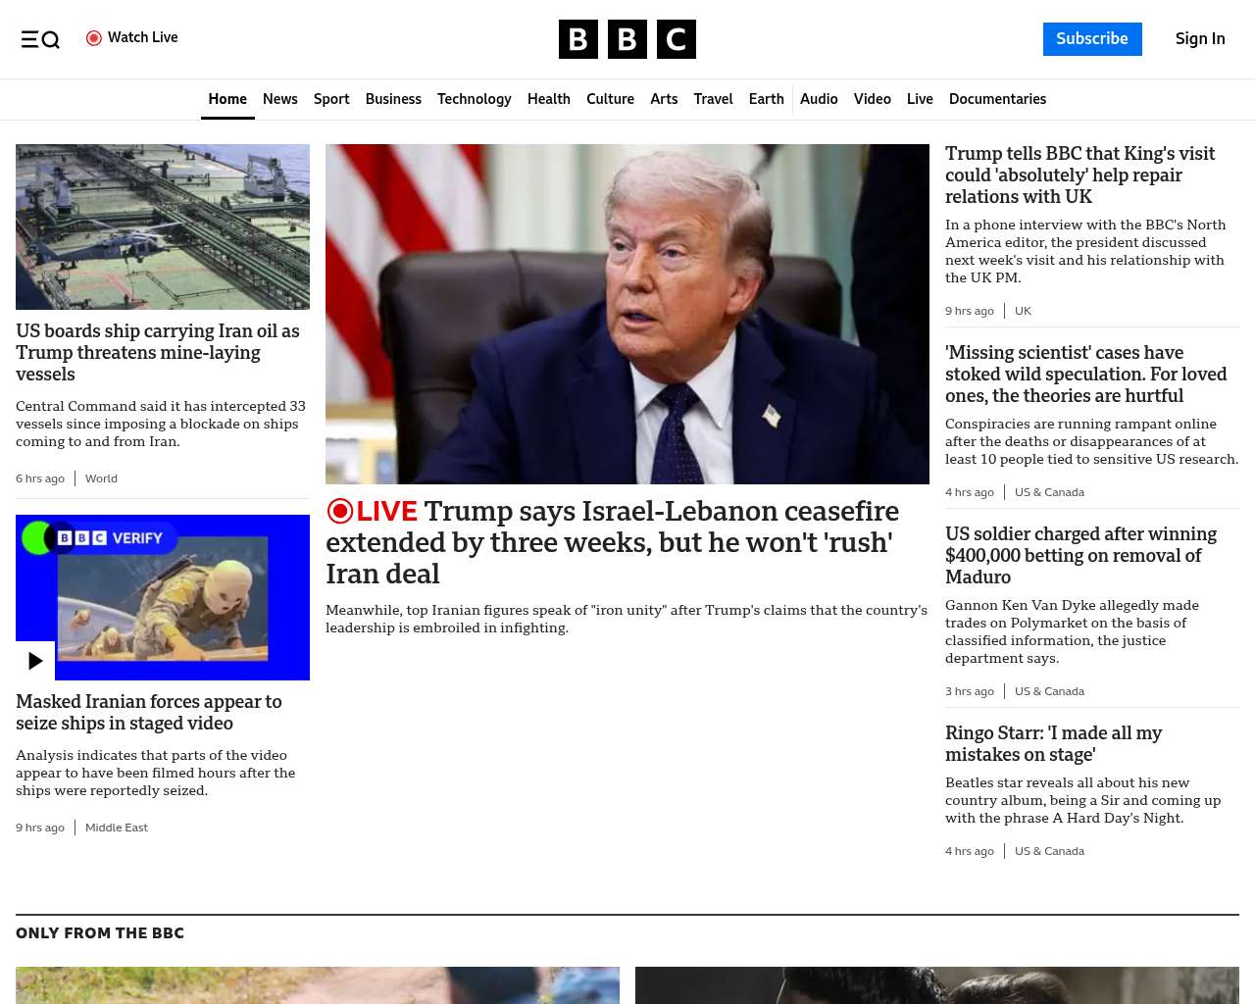Viewport: 1255px width, 1004px height.
Task: Go to the Sport section
Action: [331, 99]
